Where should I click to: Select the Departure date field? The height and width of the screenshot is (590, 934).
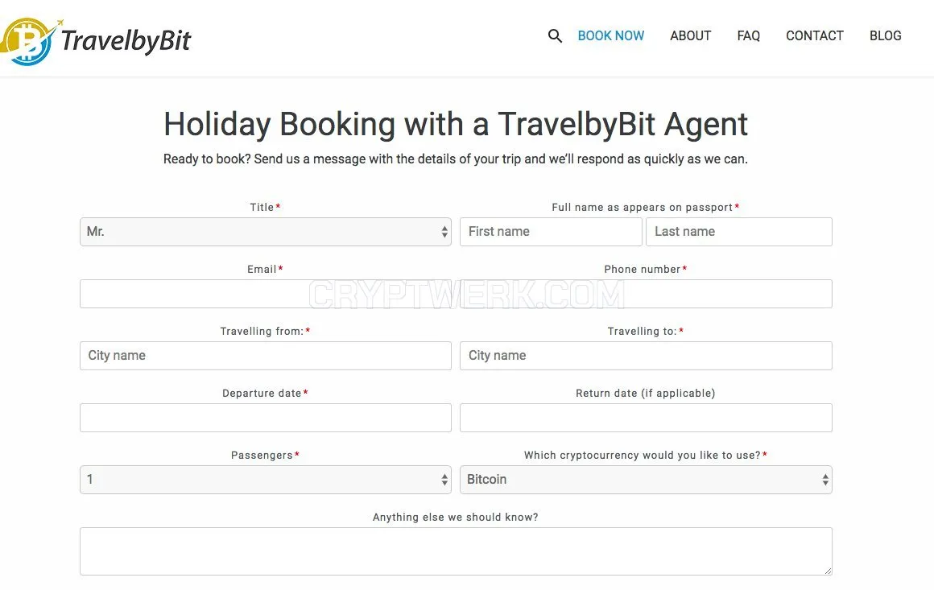click(x=266, y=417)
